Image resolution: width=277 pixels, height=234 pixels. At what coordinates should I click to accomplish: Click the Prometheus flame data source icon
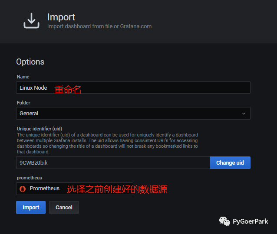pos(23,188)
